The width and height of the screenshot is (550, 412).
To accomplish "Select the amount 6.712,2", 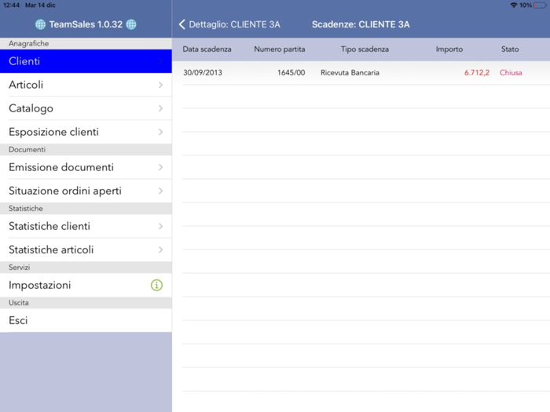I will [x=477, y=72].
